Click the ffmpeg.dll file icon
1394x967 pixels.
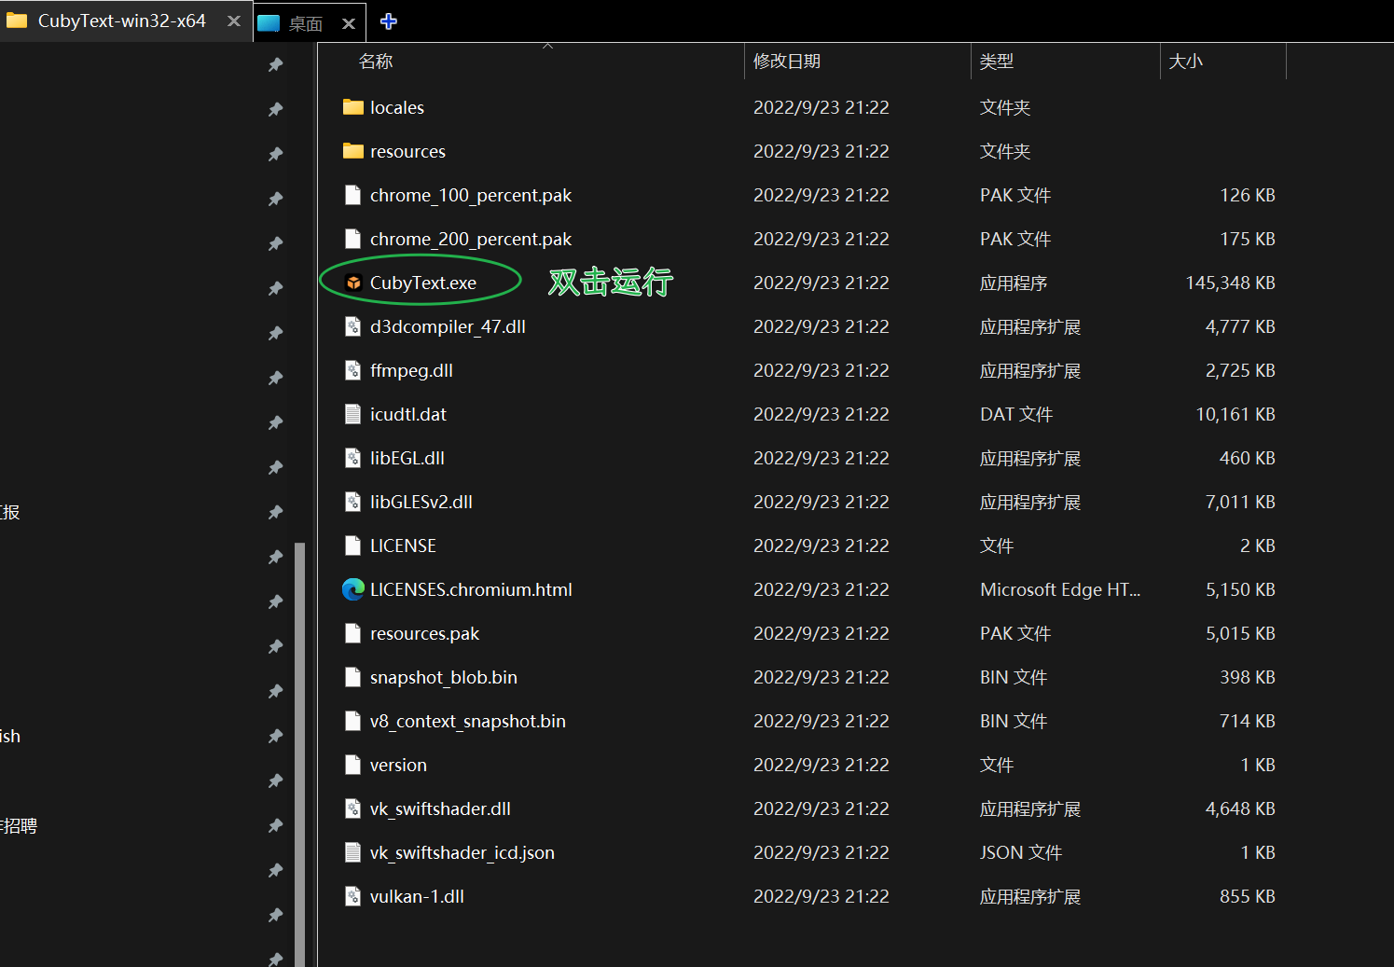click(x=352, y=370)
